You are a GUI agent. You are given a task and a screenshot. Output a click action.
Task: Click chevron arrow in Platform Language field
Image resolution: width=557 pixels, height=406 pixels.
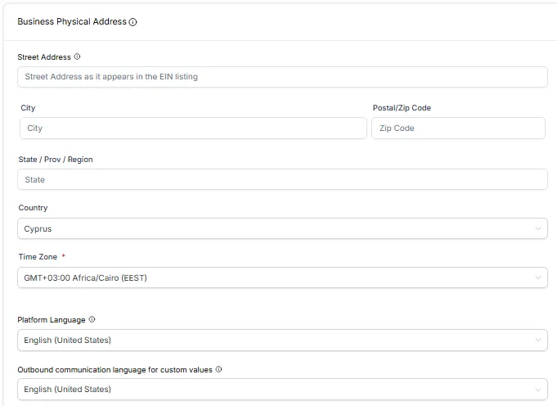[x=537, y=340]
